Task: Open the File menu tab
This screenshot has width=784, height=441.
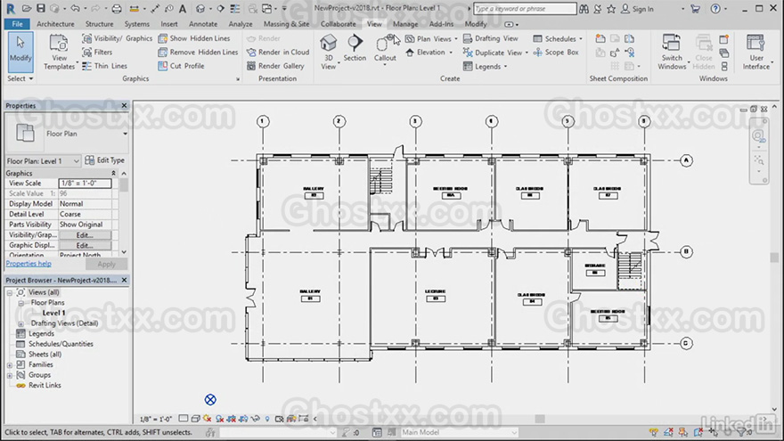Action: tap(17, 24)
